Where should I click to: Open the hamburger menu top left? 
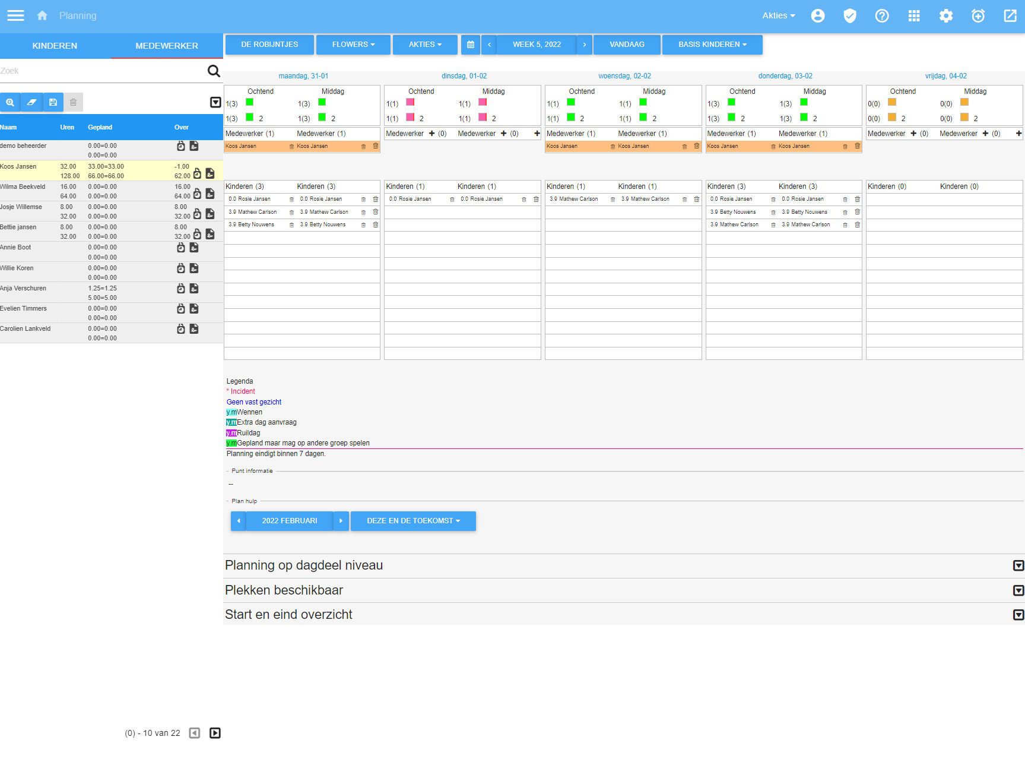15,15
